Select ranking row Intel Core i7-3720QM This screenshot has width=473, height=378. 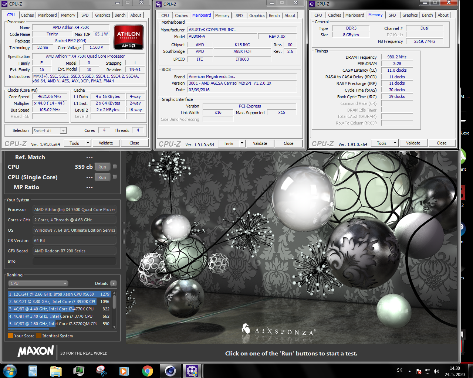pos(60,324)
